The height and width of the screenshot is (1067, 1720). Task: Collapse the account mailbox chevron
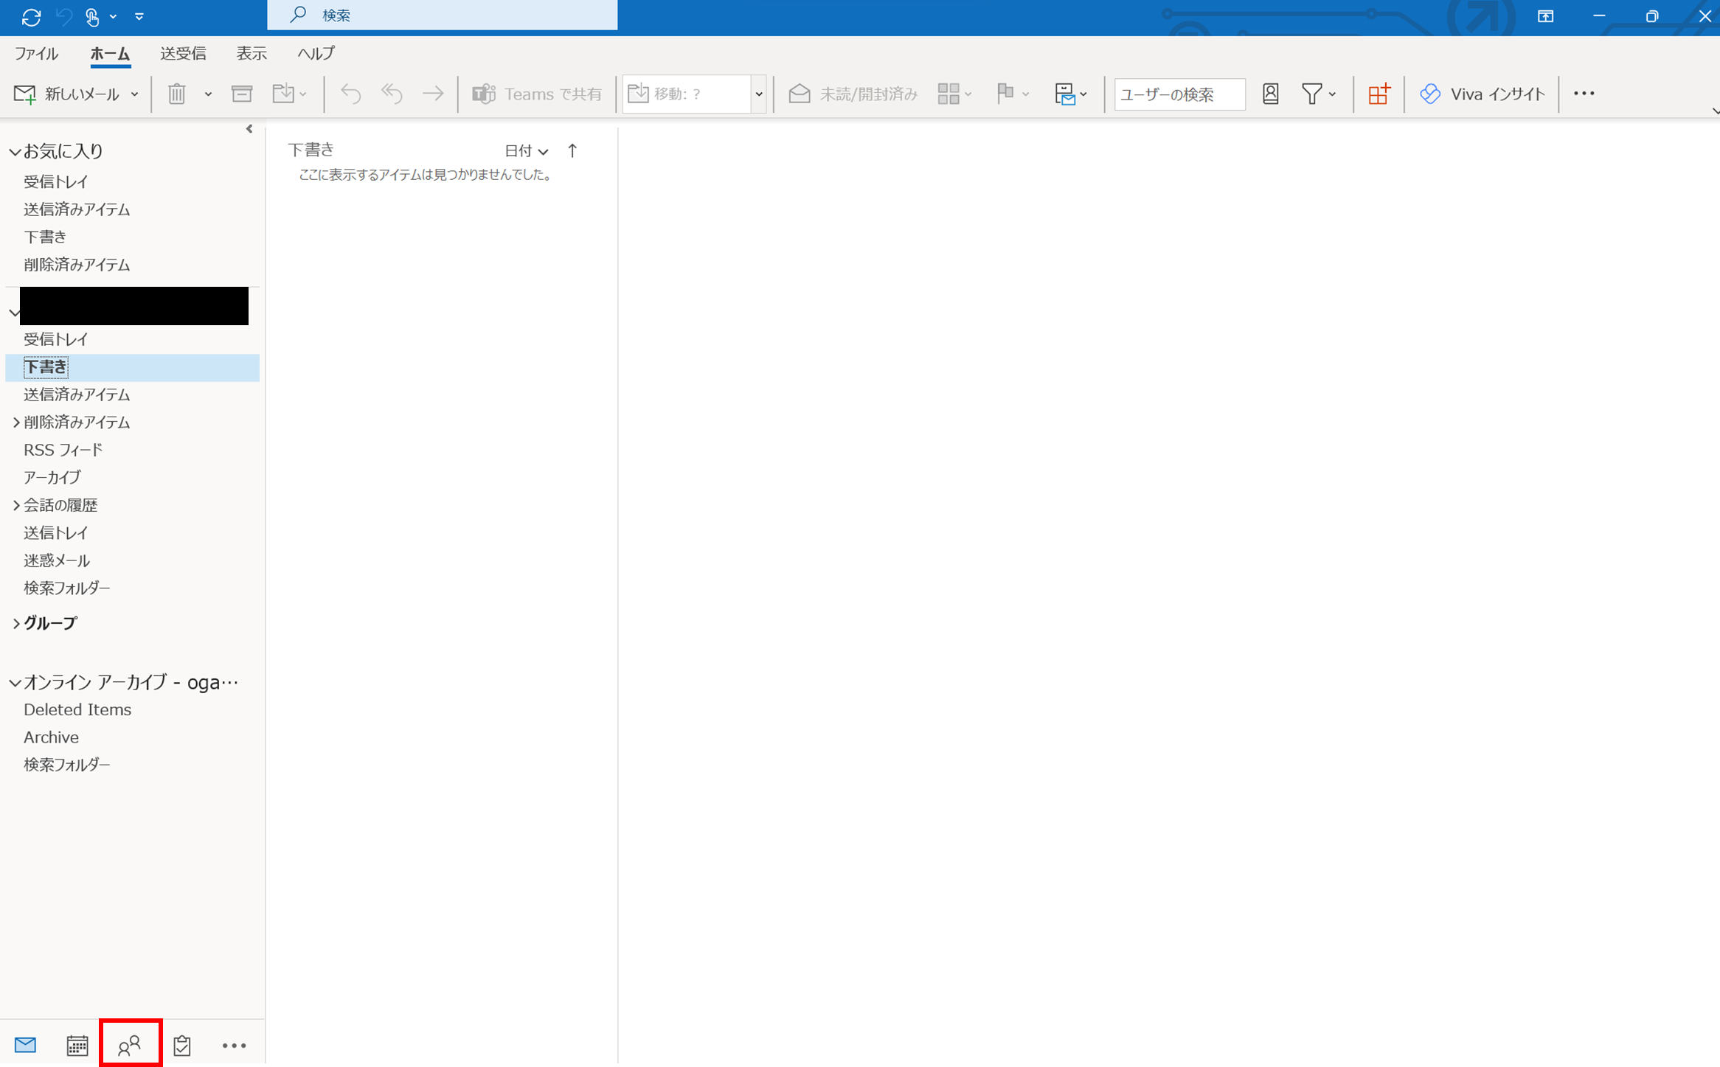pyautogui.click(x=14, y=313)
